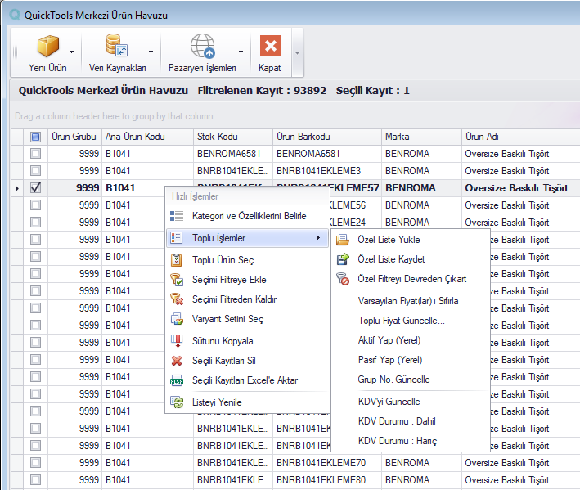This screenshot has width=580, height=490.
Task: Check the row with barcode BNRB1041EKLEME80
Action: [x=35, y=480]
